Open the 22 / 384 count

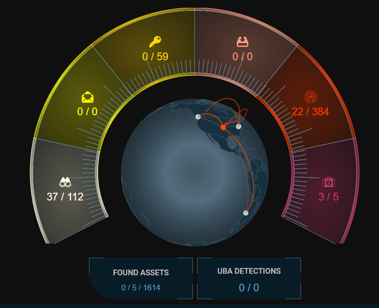(310, 112)
